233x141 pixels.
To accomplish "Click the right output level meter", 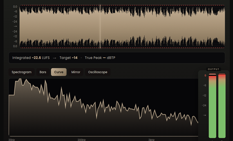I will [222, 106].
